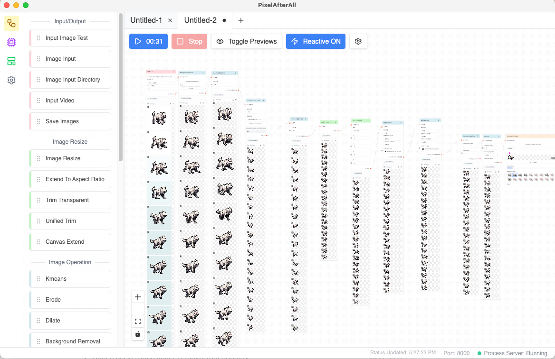
Task: Pick the magenta swatch in Animation Preview
Action: [510, 153]
